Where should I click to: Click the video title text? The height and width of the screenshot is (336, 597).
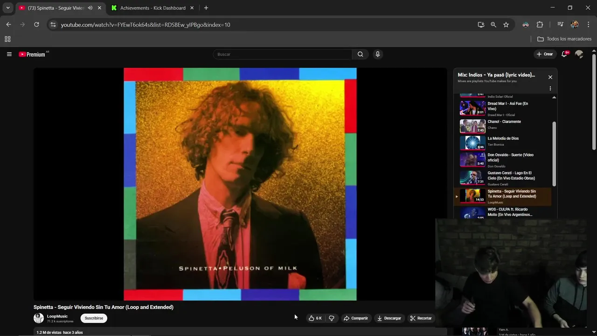(104, 307)
